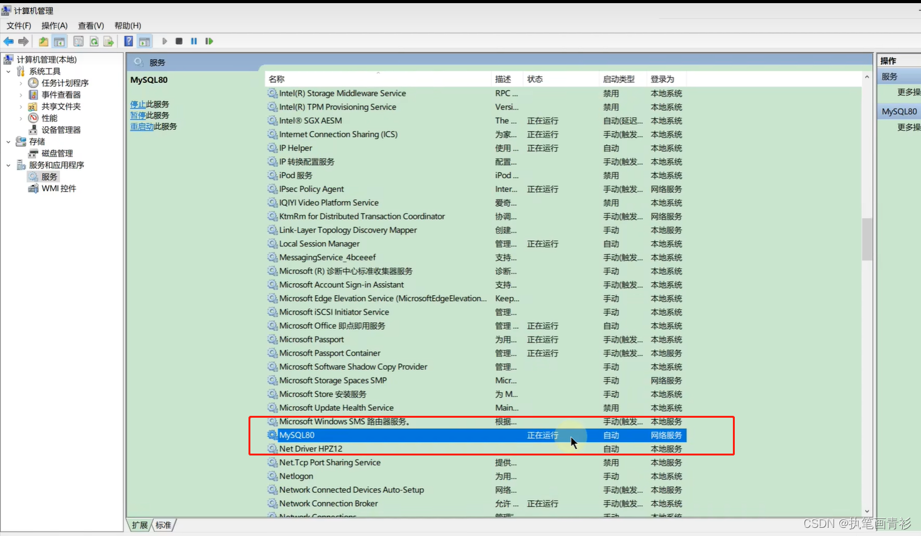Open help via the blue question mark icon
The image size is (921, 536).
128,41
